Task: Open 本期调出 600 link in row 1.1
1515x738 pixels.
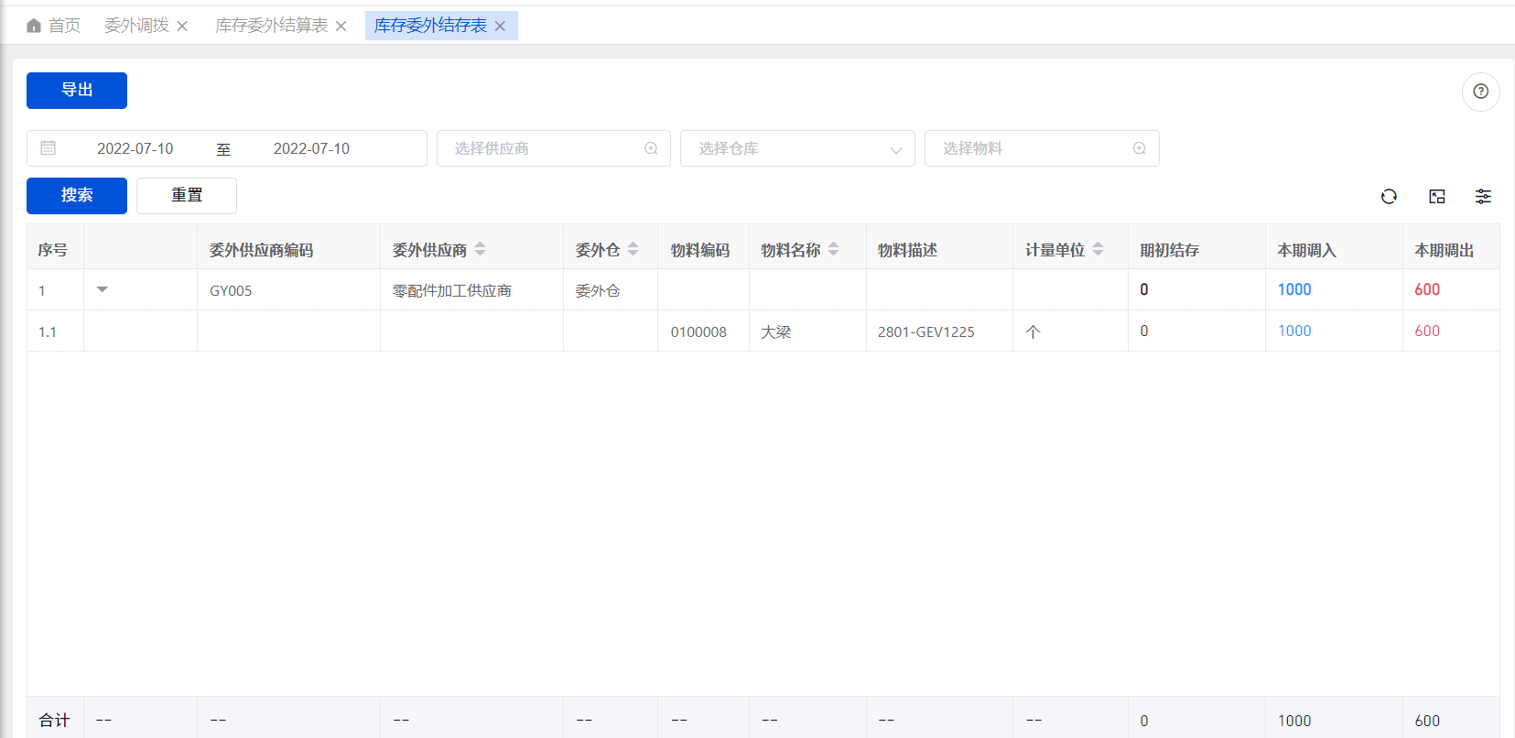Action: [x=1427, y=331]
